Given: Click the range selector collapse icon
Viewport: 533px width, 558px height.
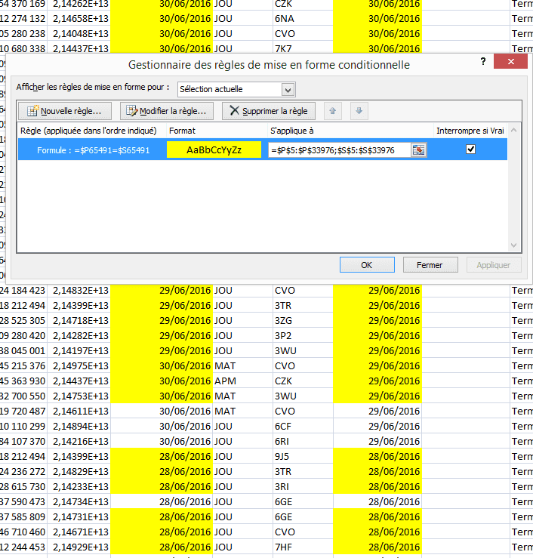Looking at the screenshot, I should pos(418,150).
